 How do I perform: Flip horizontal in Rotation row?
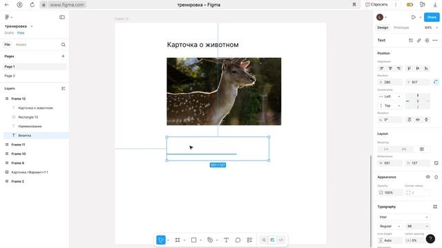coord(418,119)
